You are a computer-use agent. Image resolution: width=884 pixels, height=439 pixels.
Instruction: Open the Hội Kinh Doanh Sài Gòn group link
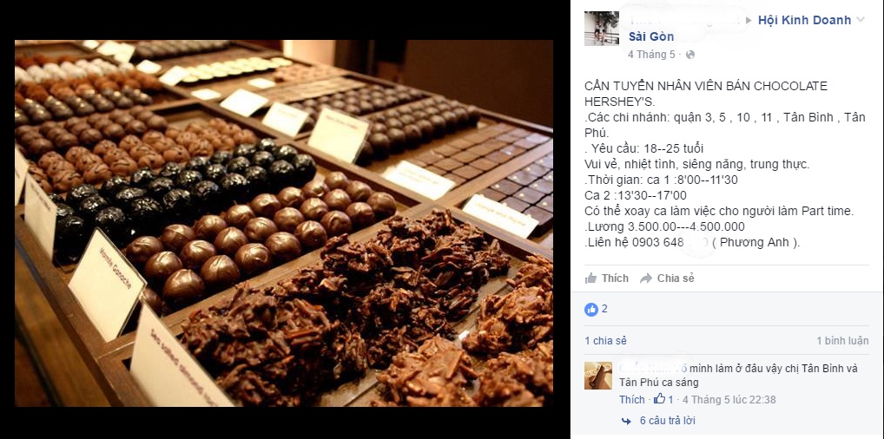740,28
